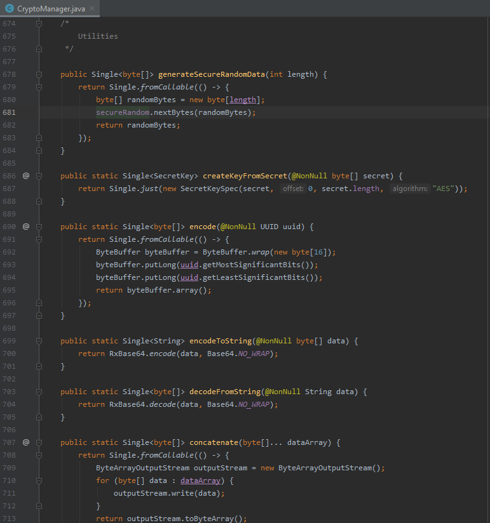Collapse decodeFromString method at line 703

(x=39, y=392)
